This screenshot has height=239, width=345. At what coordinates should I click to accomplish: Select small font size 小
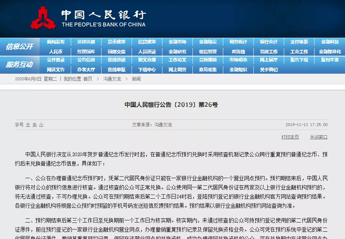click(40, 125)
